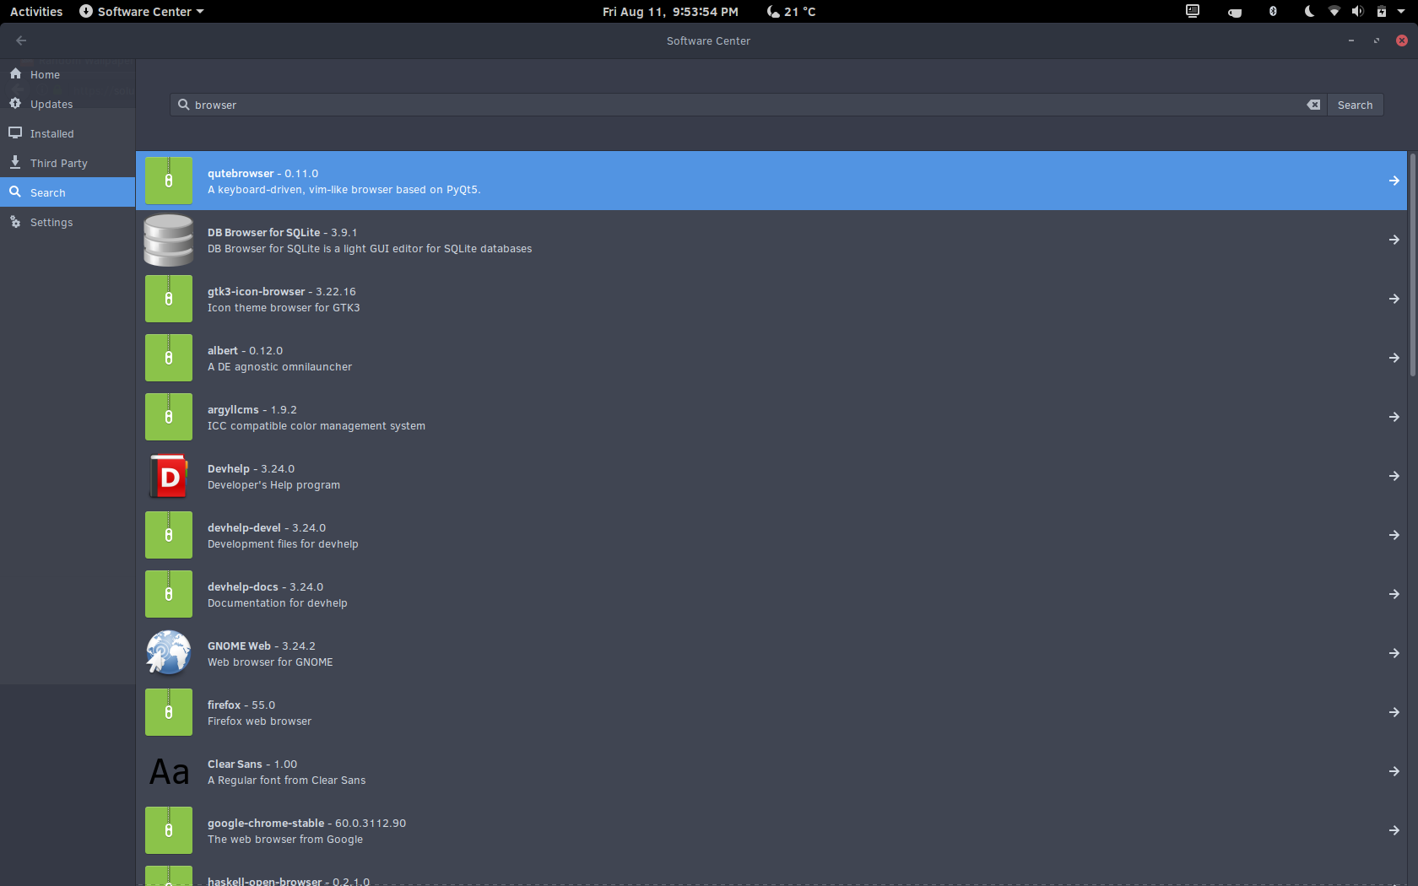Open gtk3-icon-browser details arrow
The image size is (1418, 886).
click(1394, 299)
